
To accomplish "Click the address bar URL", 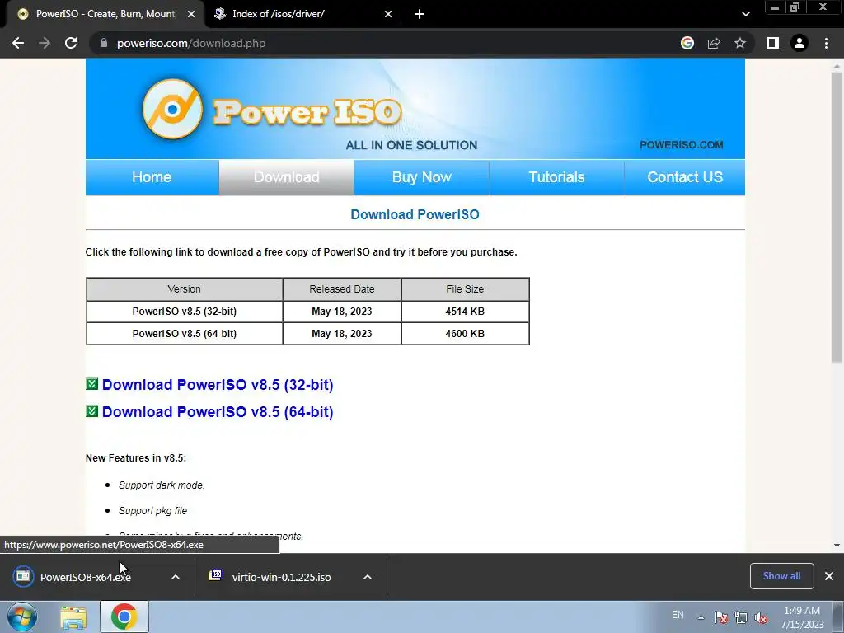I will coord(191,43).
